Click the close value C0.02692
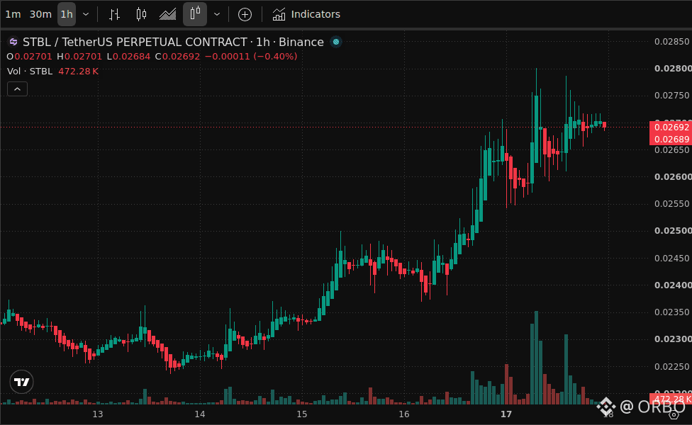Screen dimensions: 692x425 [x=177, y=57]
